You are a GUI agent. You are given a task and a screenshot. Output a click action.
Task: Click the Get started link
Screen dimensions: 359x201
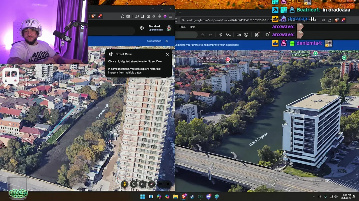pyautogui.click(x=154, y=41)
